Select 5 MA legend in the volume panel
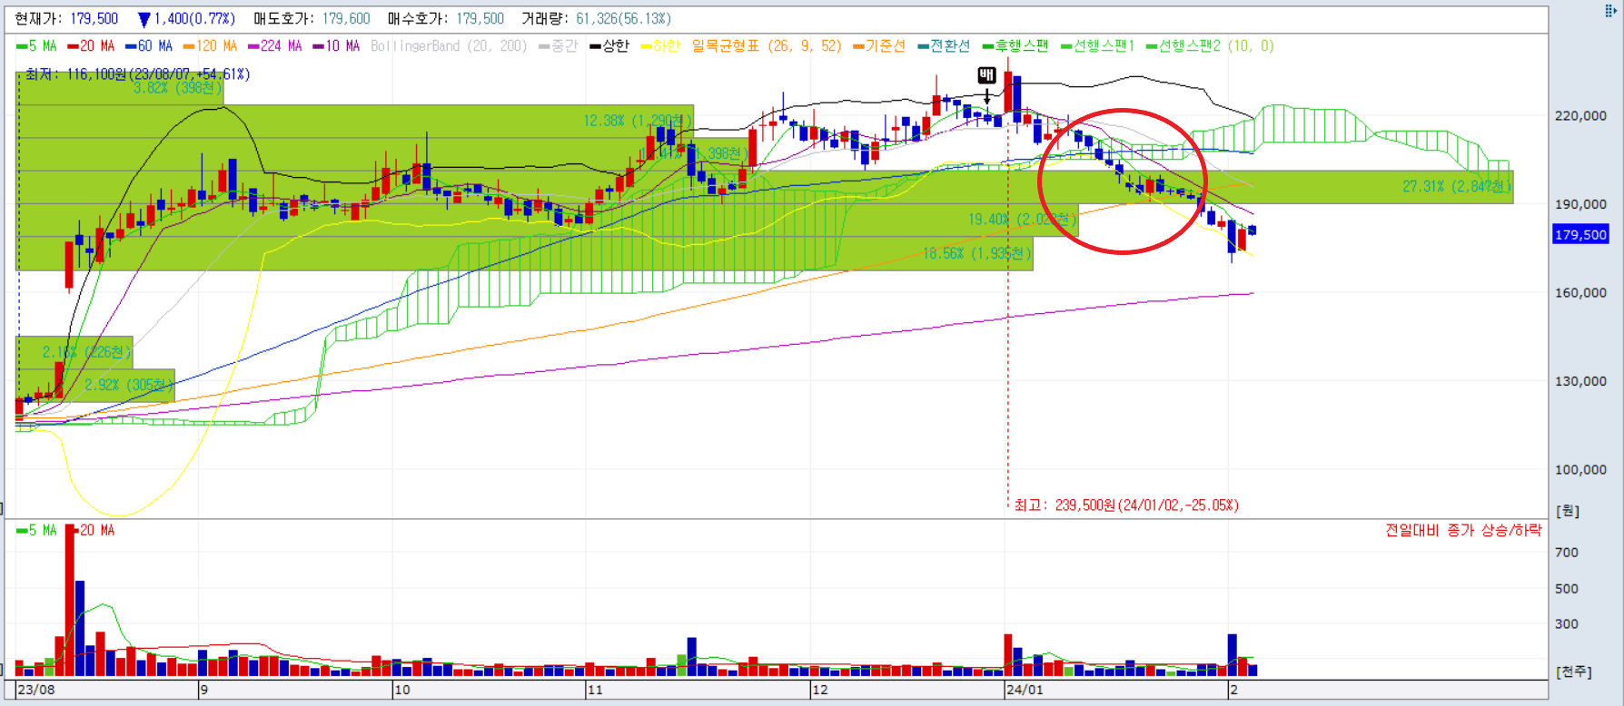 [x=36, y=530]
